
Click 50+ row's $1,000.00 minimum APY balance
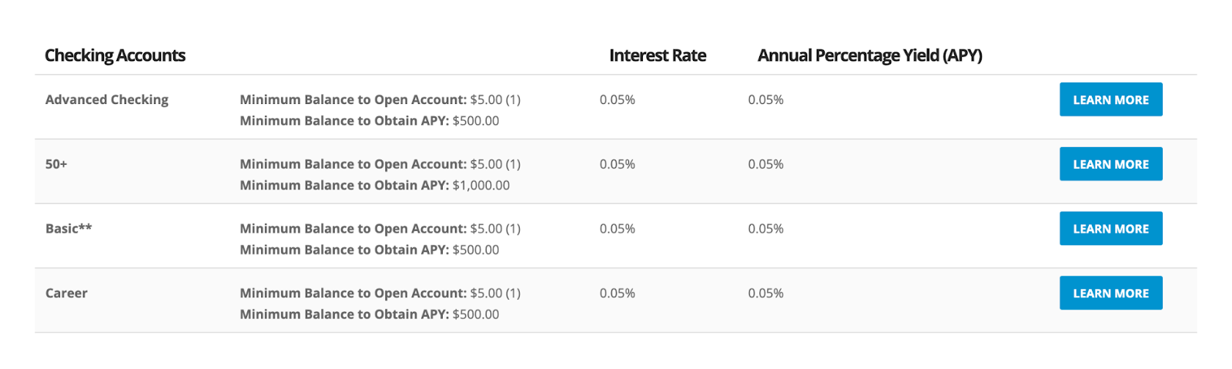481,186
